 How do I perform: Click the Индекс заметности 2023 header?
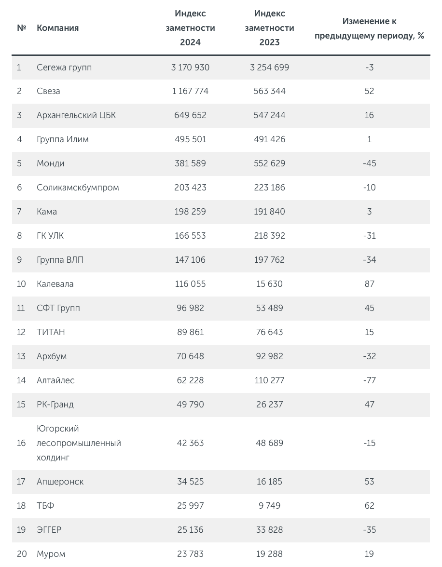[269, 28]
